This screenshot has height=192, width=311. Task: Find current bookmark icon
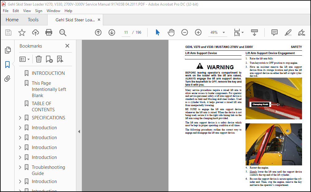[60, 59]
